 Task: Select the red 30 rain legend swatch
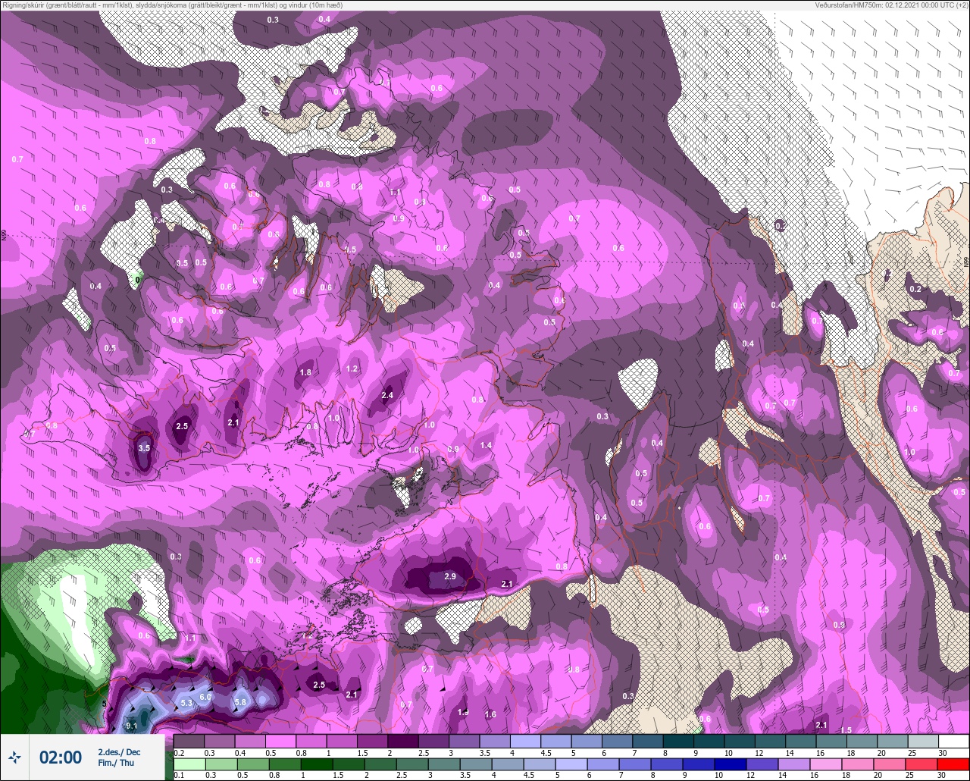pos(953,764)
